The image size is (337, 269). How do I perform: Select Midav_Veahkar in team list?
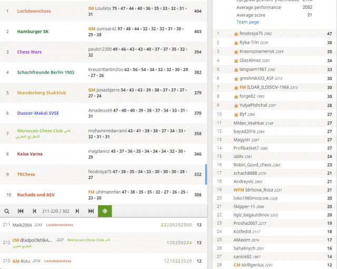coord(249,123)
